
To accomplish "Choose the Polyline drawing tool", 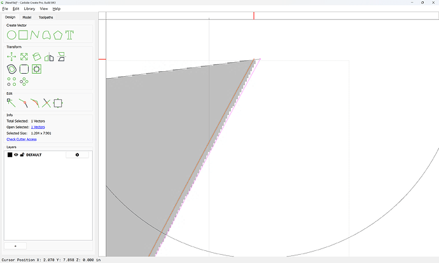I will tap(35, 35).
